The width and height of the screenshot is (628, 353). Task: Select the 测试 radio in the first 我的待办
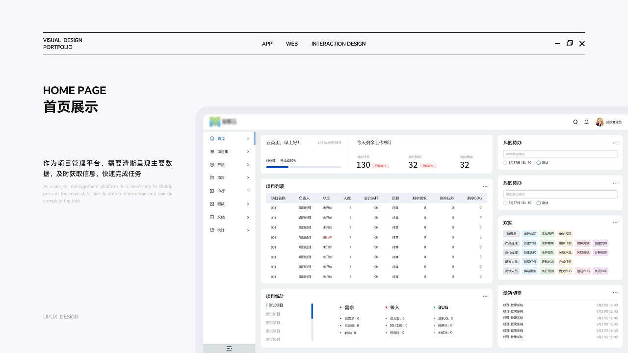coord(539,162)
